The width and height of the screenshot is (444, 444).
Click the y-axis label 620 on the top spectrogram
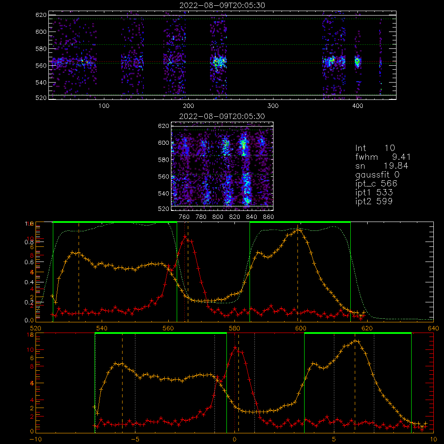click(x=41, y=15)
